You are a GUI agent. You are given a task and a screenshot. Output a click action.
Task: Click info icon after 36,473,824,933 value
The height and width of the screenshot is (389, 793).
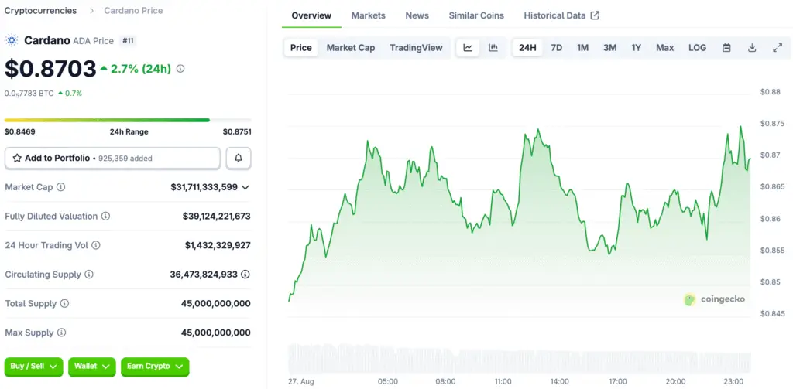coord(245,275)
